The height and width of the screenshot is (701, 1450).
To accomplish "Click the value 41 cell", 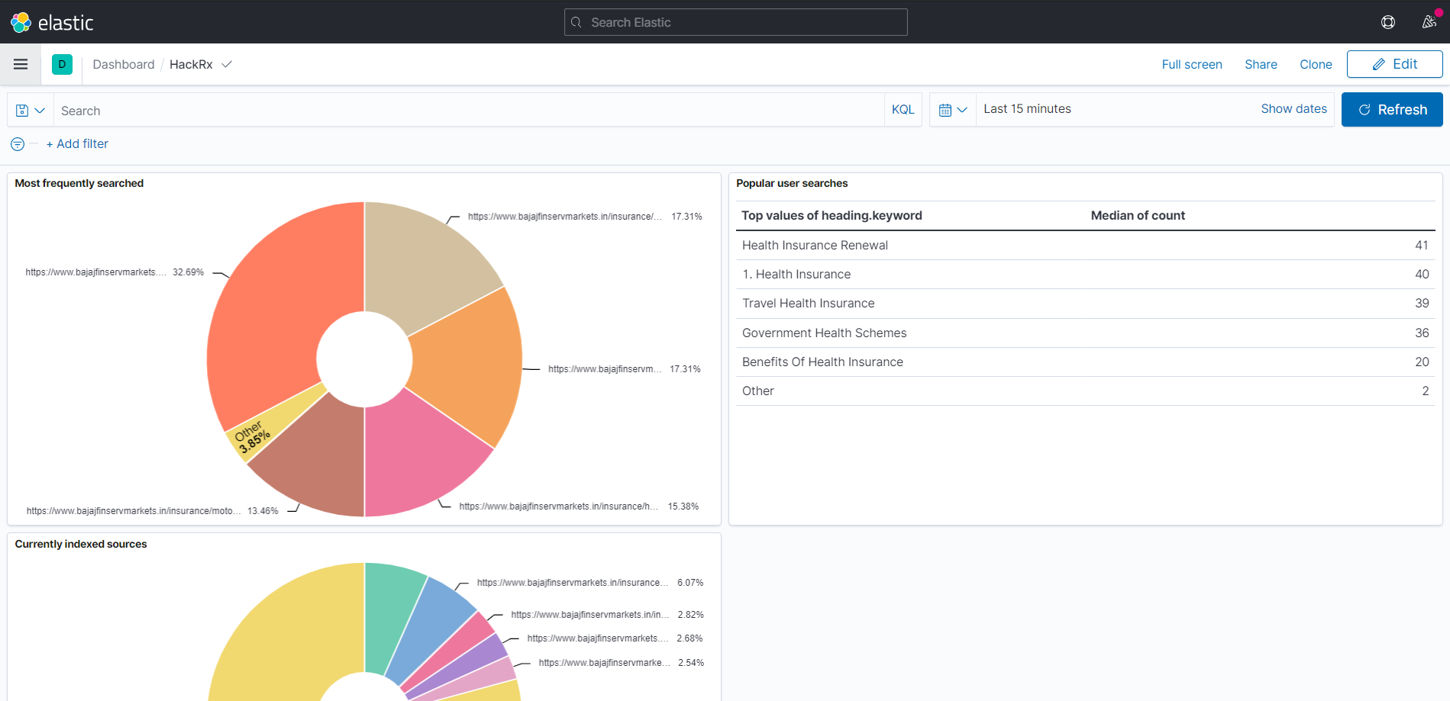I will (x=1421, y=246).
